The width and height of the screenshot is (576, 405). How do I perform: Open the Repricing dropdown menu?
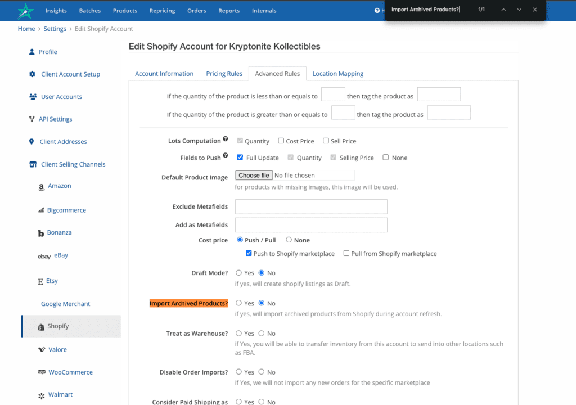[162, 11]
